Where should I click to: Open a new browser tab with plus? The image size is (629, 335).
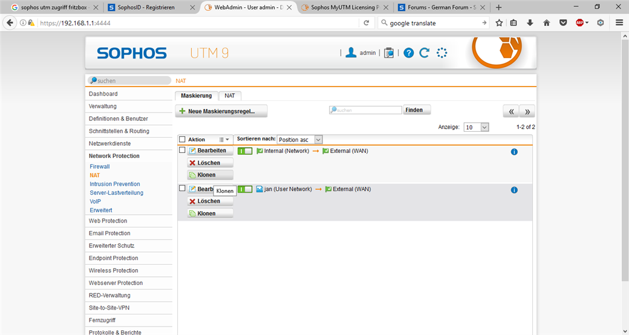498,7
